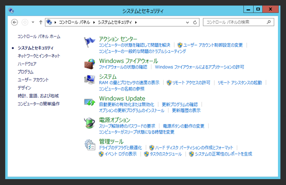Open the 管理ツール gear icon
Viewport: 286px width, 185px height.
[x=90, y=145]
